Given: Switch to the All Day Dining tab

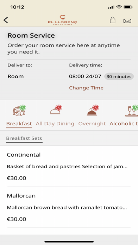Looking at the screenshot, I should coord(55,124).
